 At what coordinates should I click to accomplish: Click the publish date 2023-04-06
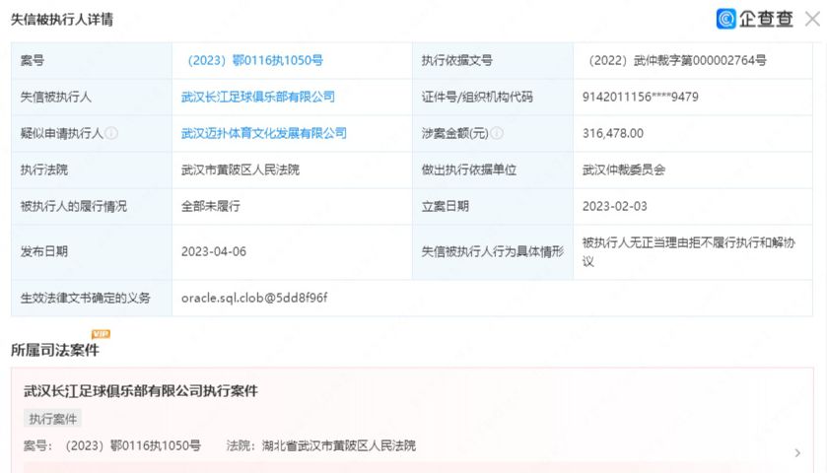click(x=214, y=251)
